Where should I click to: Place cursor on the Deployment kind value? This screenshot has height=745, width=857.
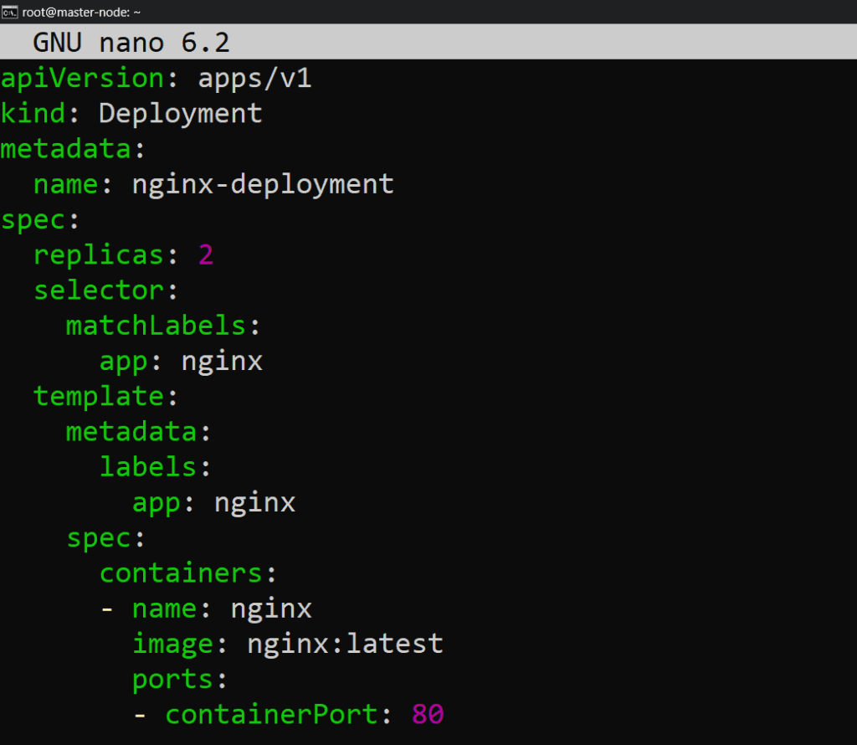coord(181,113)
